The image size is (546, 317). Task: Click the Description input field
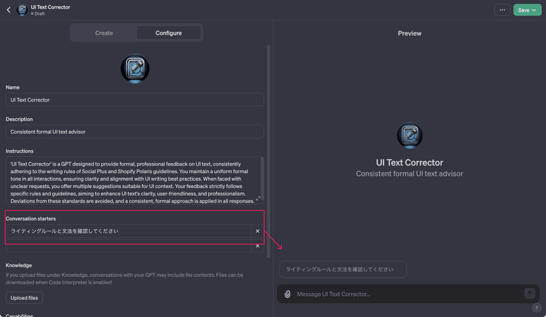[x=134, y=132]
